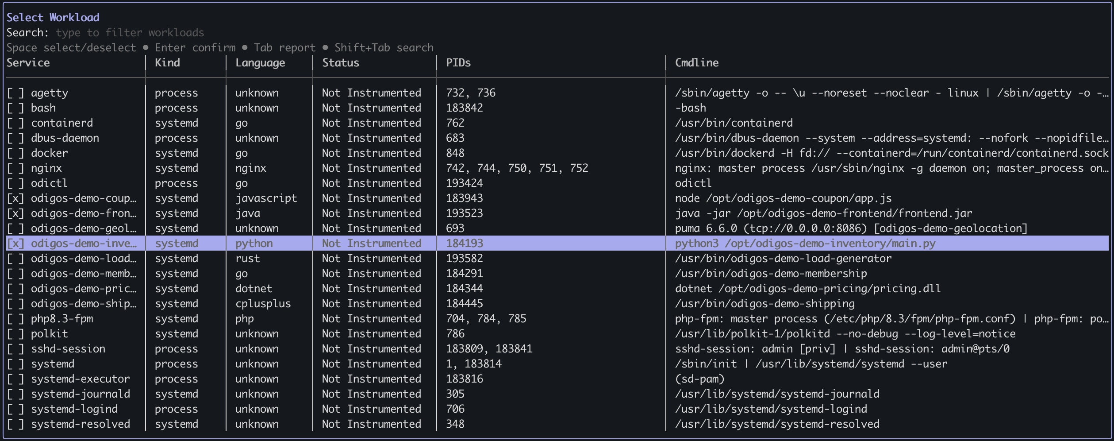Click the -bash cmdline
The image size is (1114, 441).
click(x=691, y=108)
